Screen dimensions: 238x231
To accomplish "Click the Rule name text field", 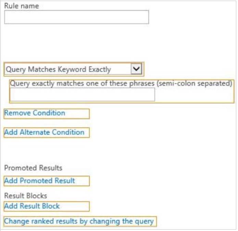I will (76, 17).
